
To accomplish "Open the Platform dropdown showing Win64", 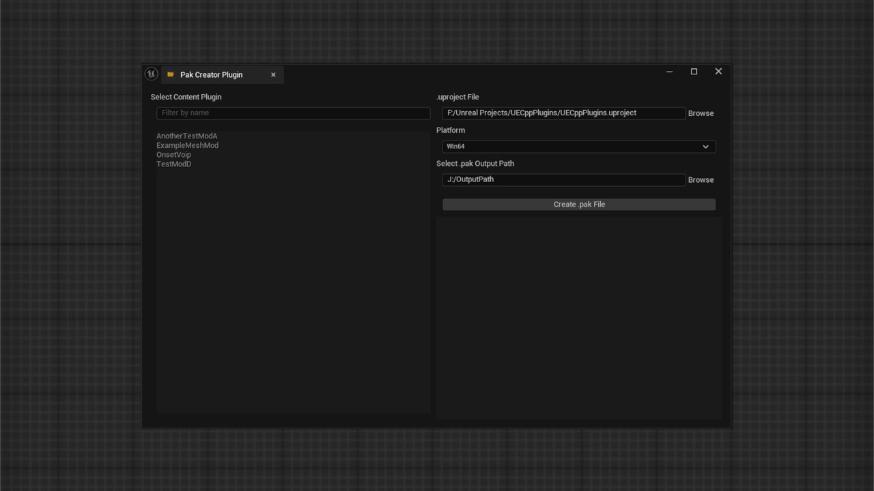I will coord(578,146).
